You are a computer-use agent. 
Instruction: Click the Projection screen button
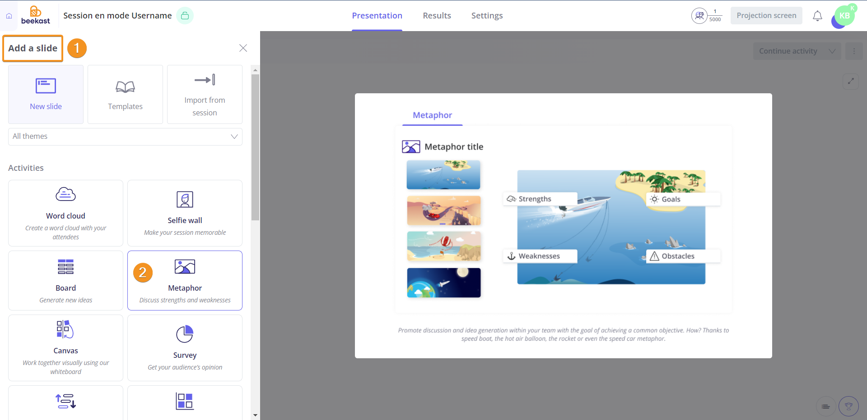tap(766, 16)
